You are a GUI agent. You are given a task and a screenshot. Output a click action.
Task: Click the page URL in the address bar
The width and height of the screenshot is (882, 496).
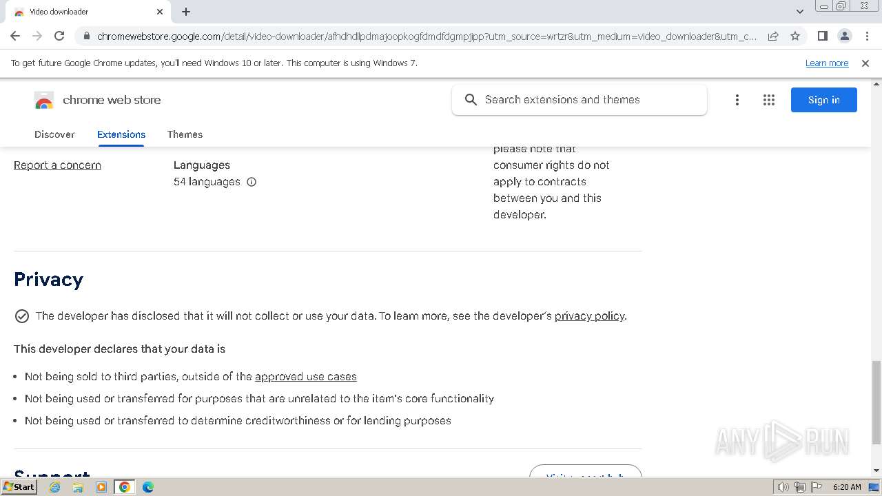427,36
